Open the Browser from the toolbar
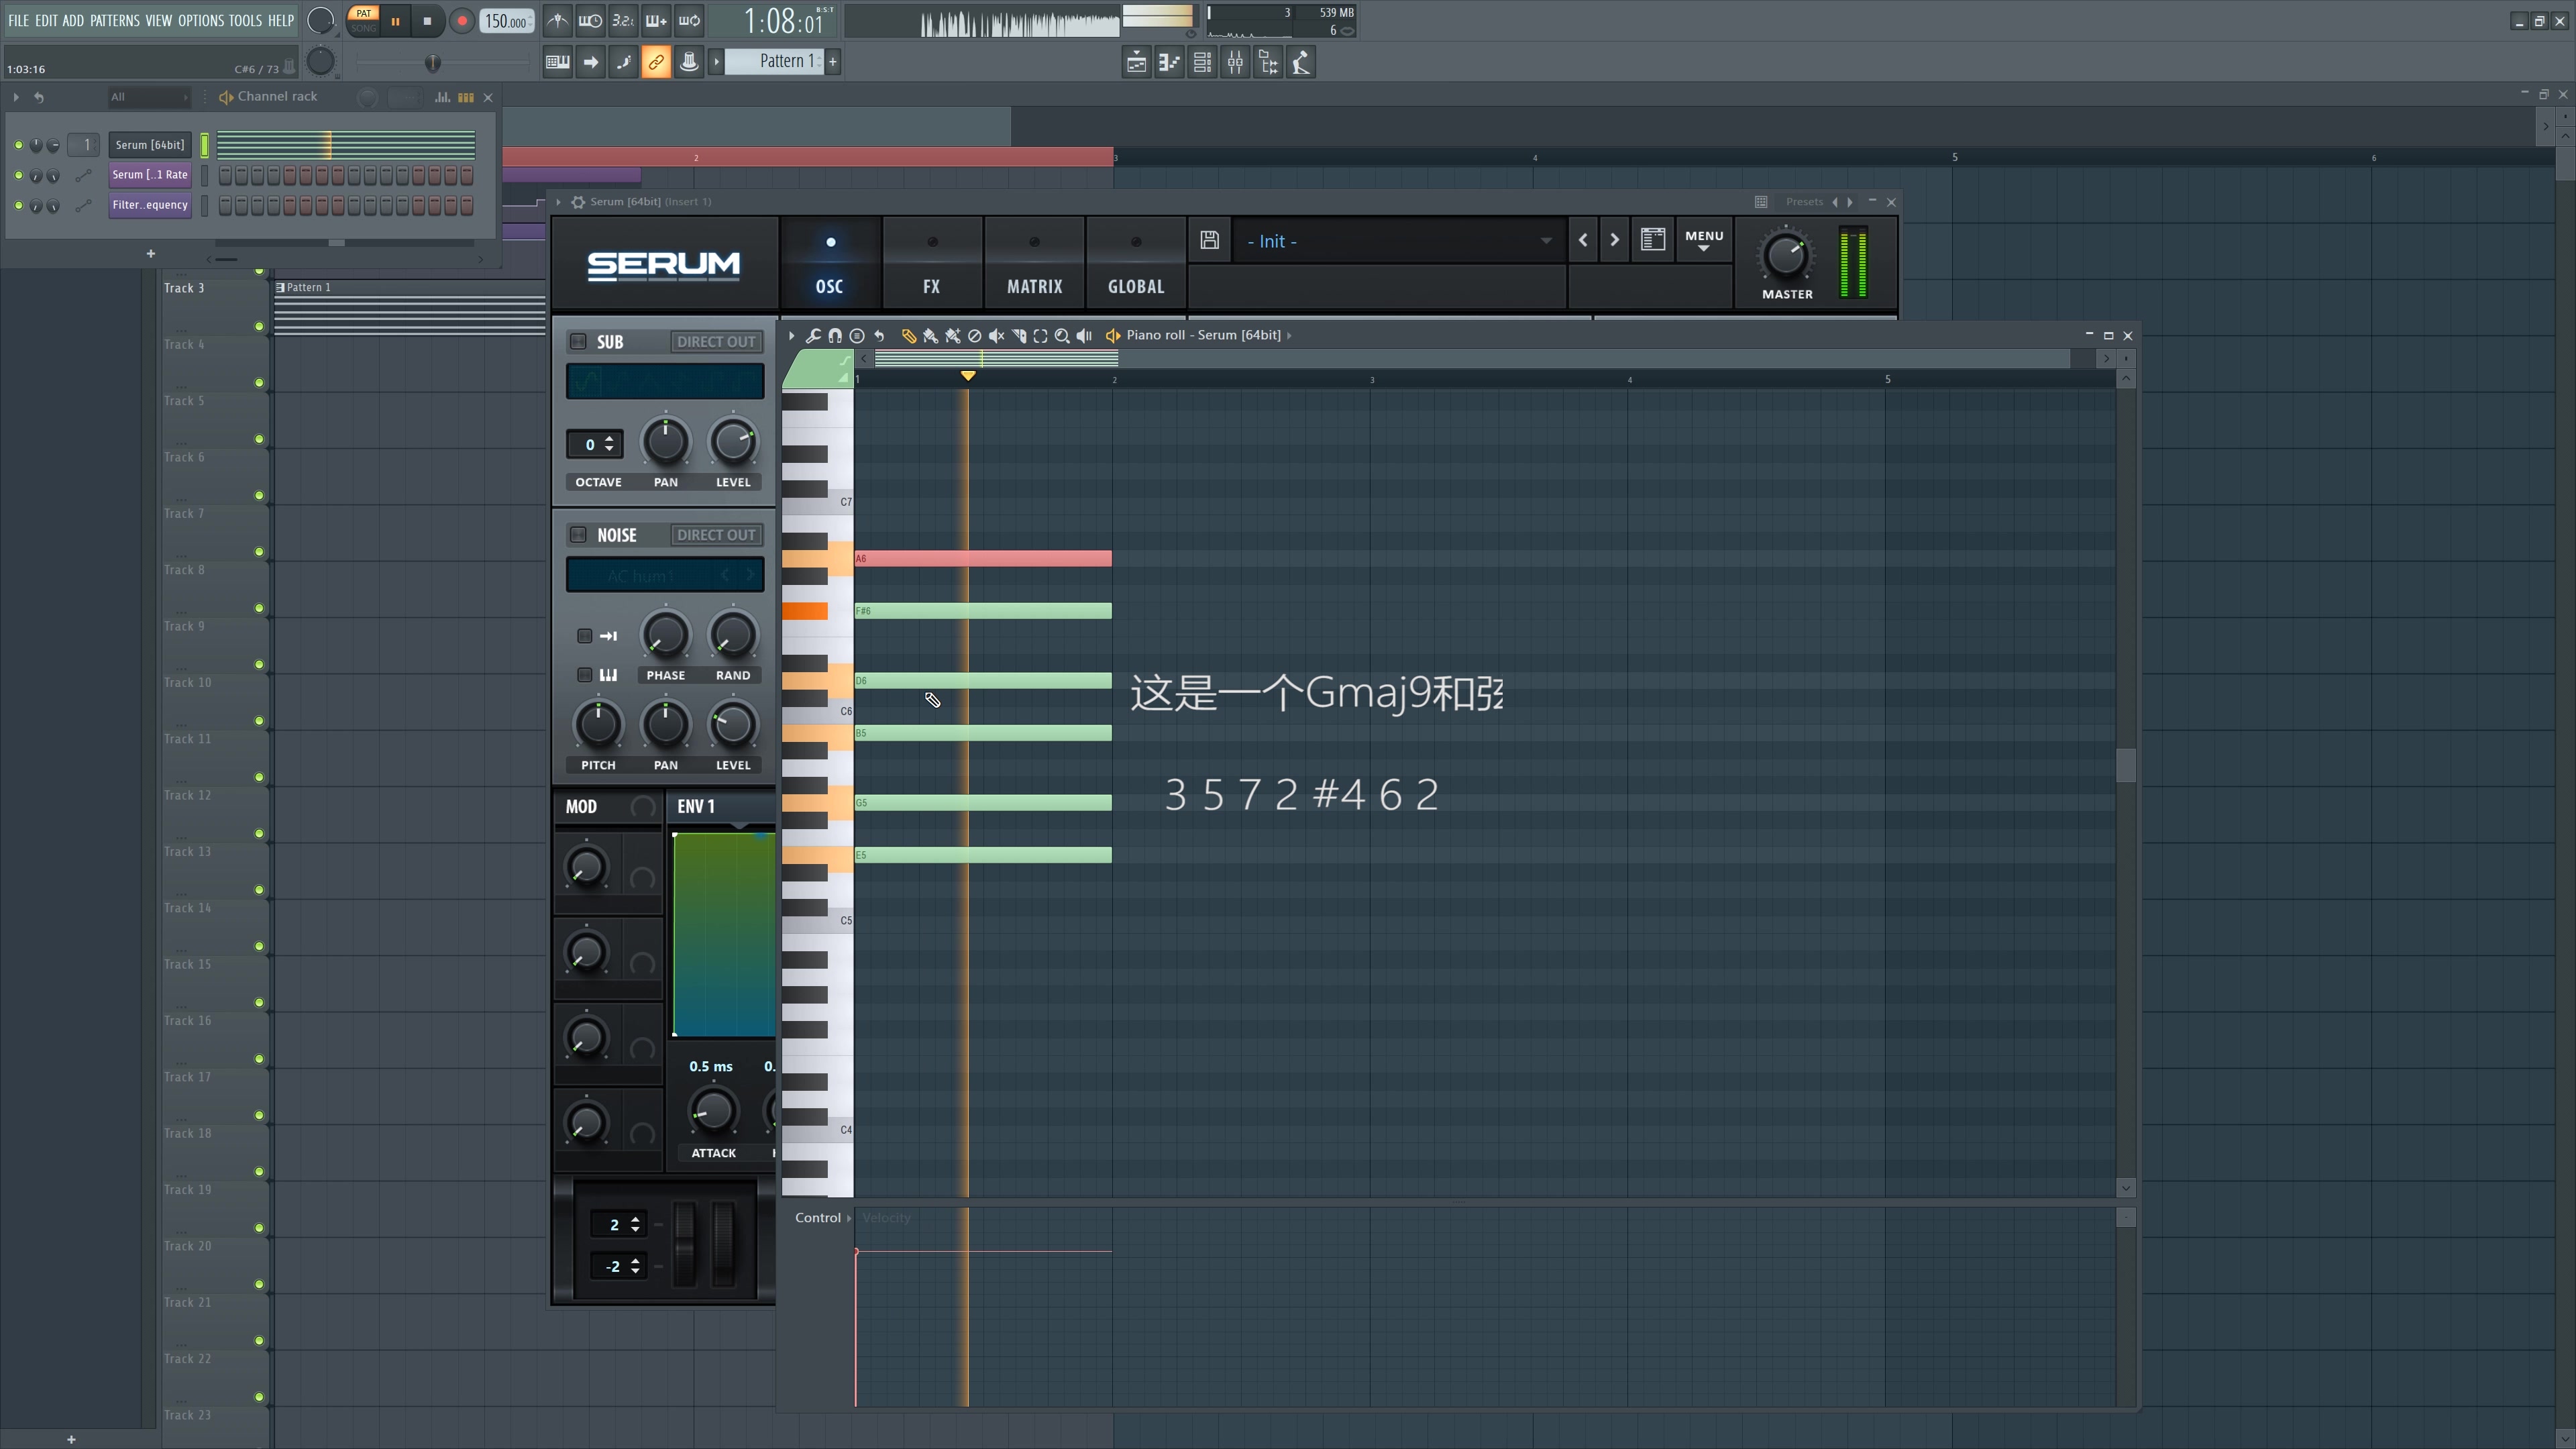Image resolution: width=2576 pixels, height=1449 pixels. coord(1268,62)
